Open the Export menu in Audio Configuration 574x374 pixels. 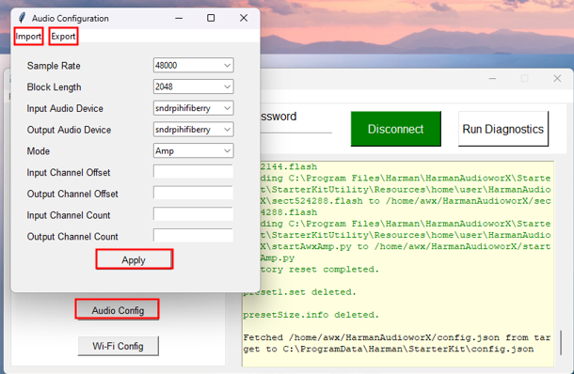(63, 37)
